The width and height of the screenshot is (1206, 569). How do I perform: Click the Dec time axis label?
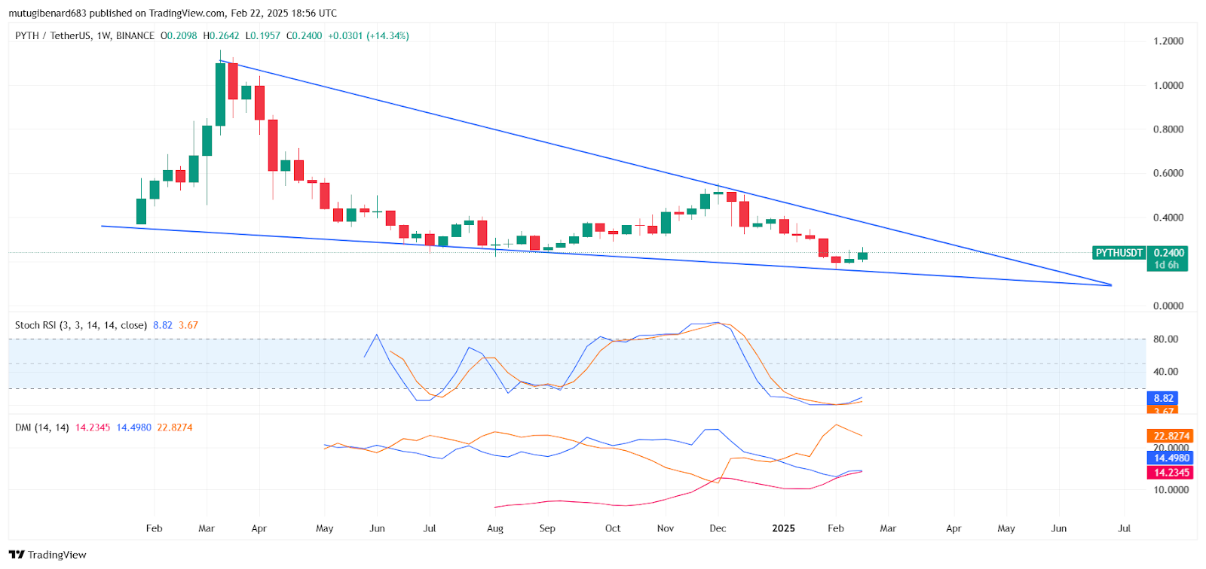click(718, 528)
